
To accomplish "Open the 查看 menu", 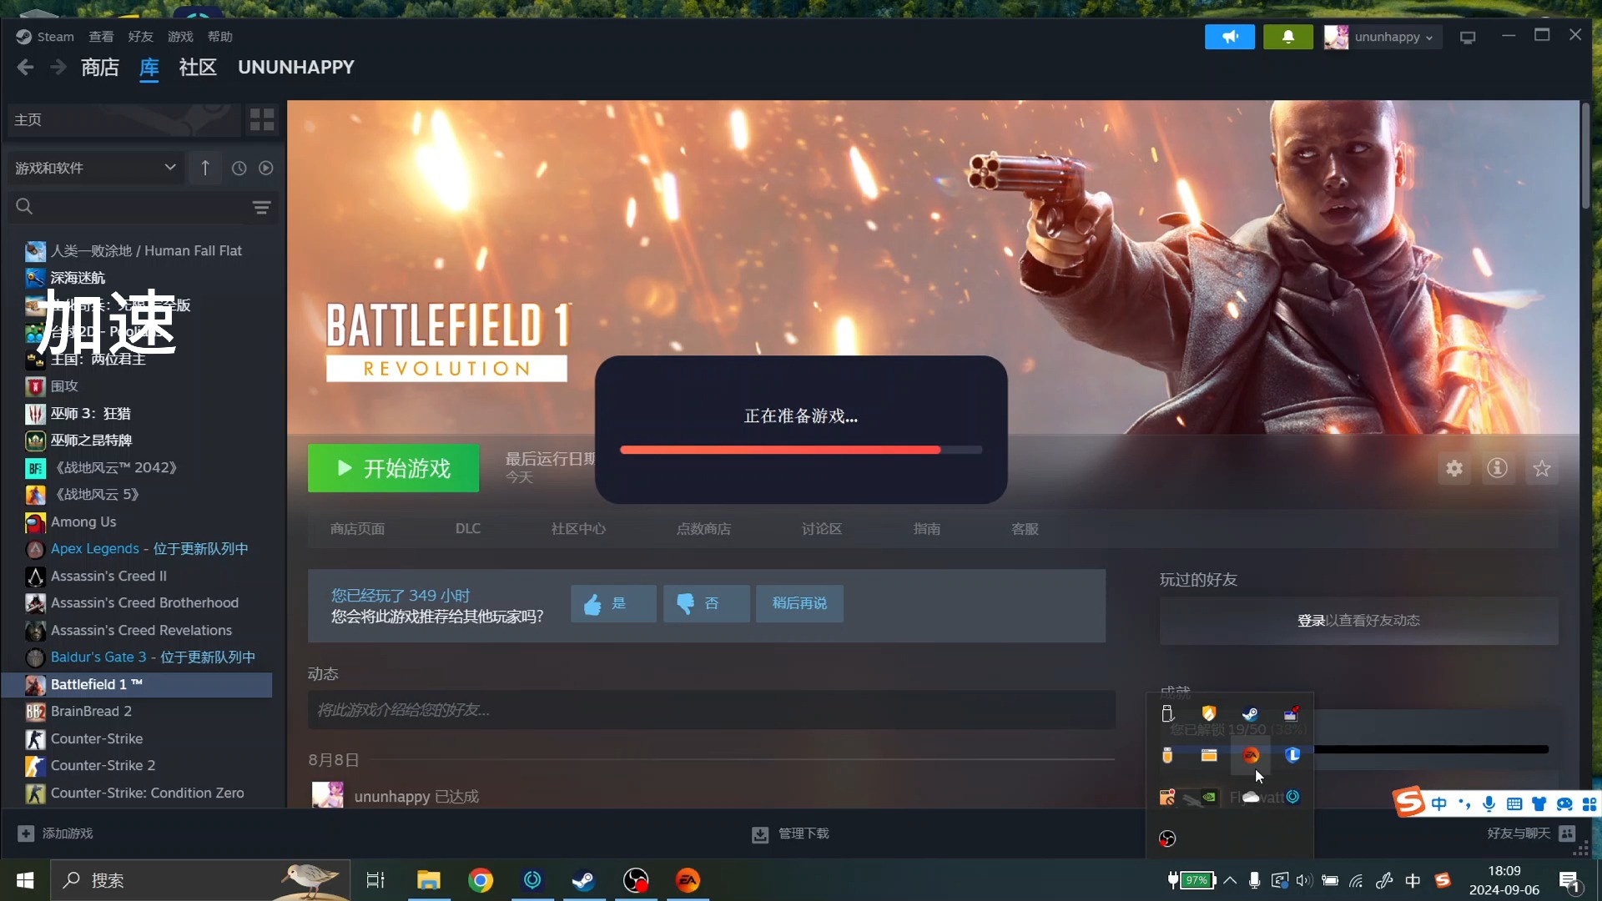I will (x=101, y=37).
